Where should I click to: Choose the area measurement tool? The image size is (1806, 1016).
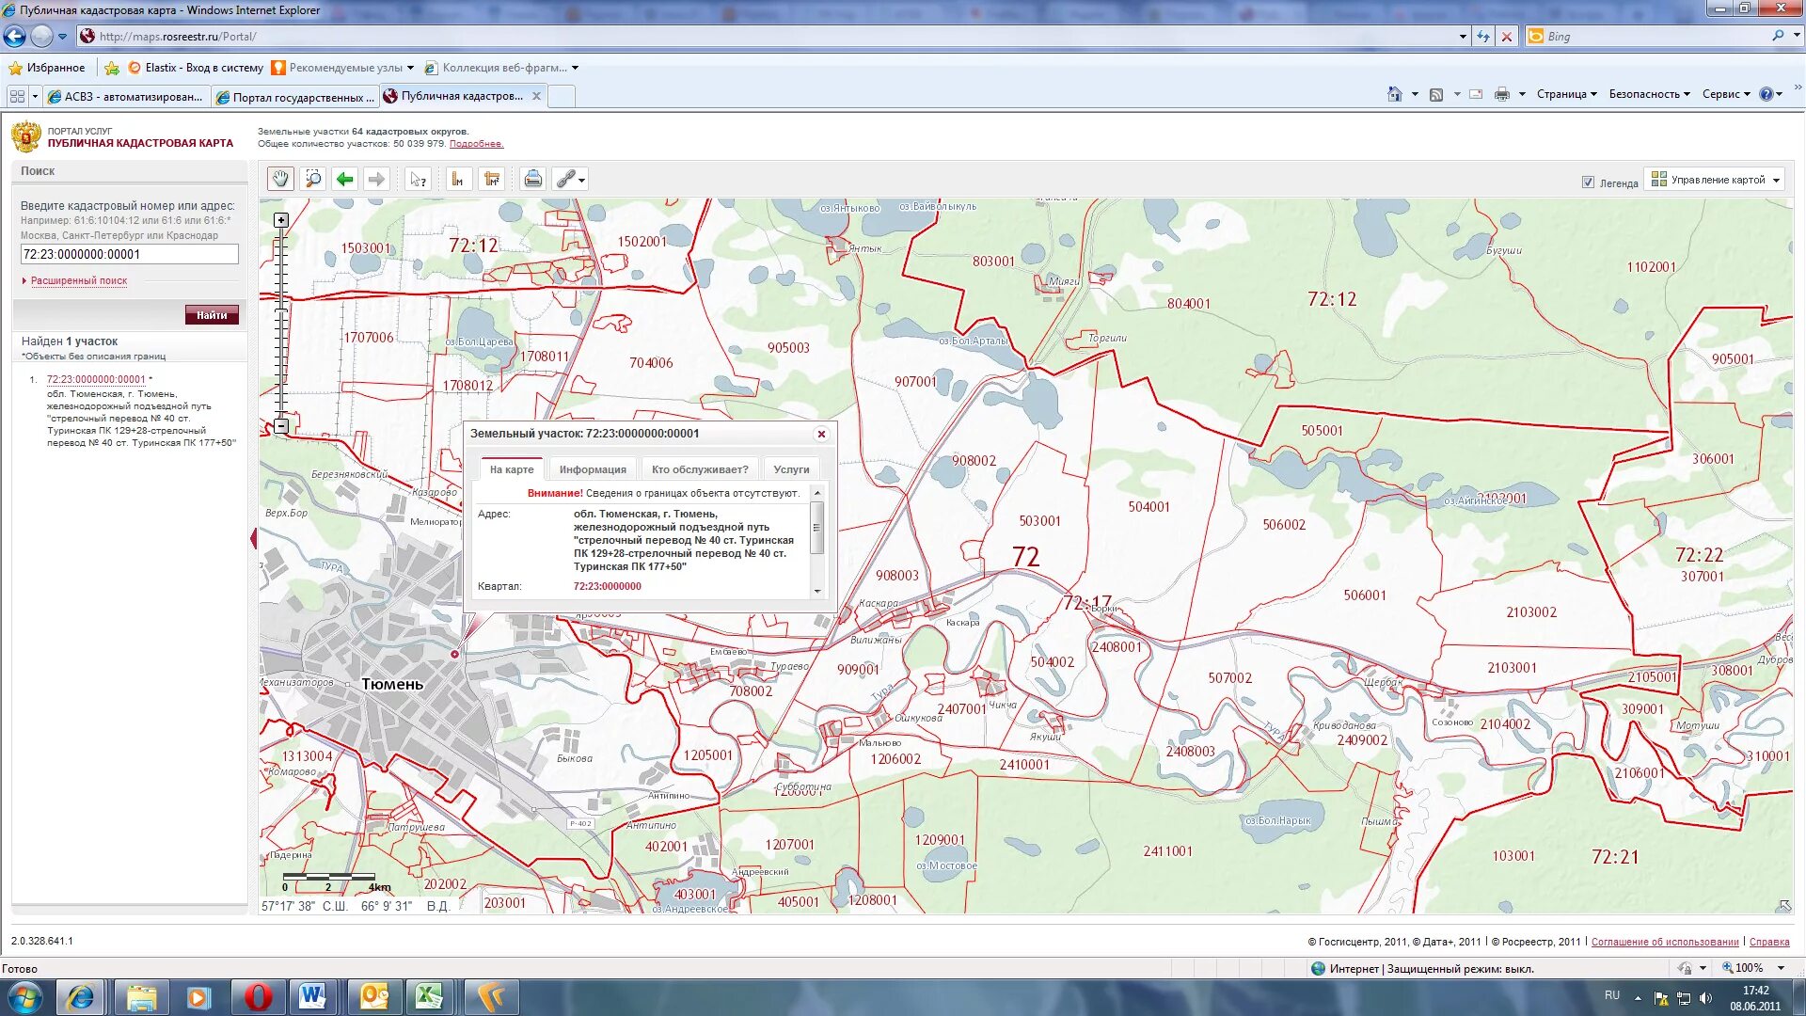[491, 179]
